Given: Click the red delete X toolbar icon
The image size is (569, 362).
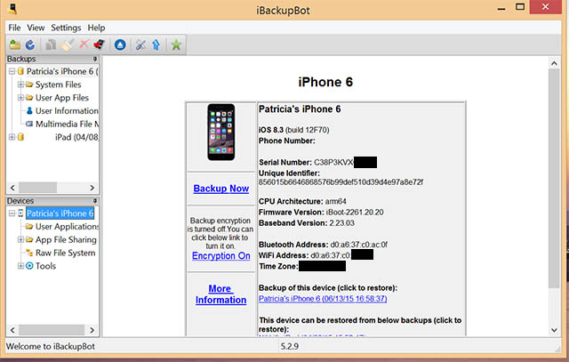Looking at the screenshot, I should click(84, 44).
